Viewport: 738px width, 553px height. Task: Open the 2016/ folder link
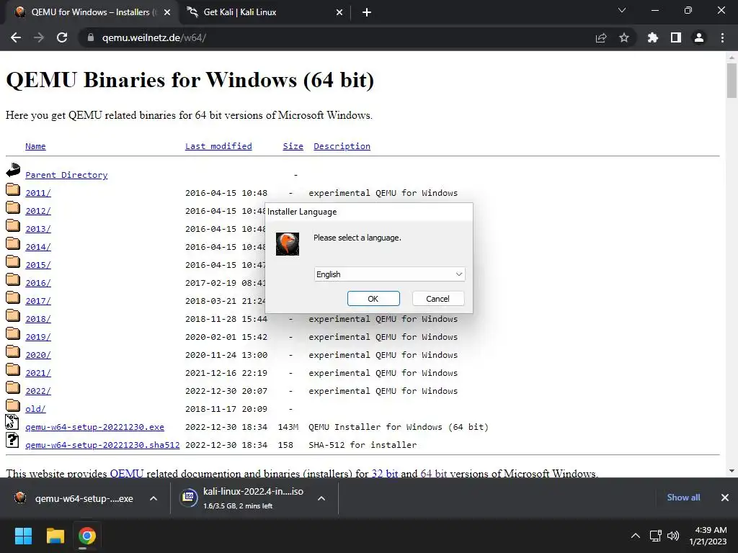click(x=38, y=283)
